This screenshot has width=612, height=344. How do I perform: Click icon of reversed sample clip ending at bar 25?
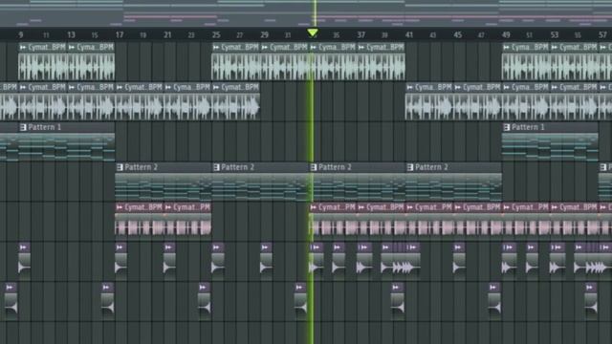[203, 288]
